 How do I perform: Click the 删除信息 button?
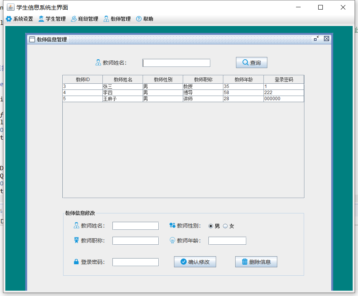pos(256,262)
